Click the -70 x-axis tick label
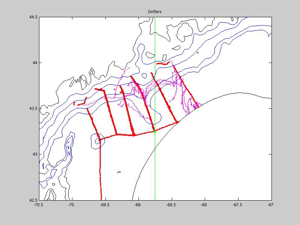 point(71,205)
